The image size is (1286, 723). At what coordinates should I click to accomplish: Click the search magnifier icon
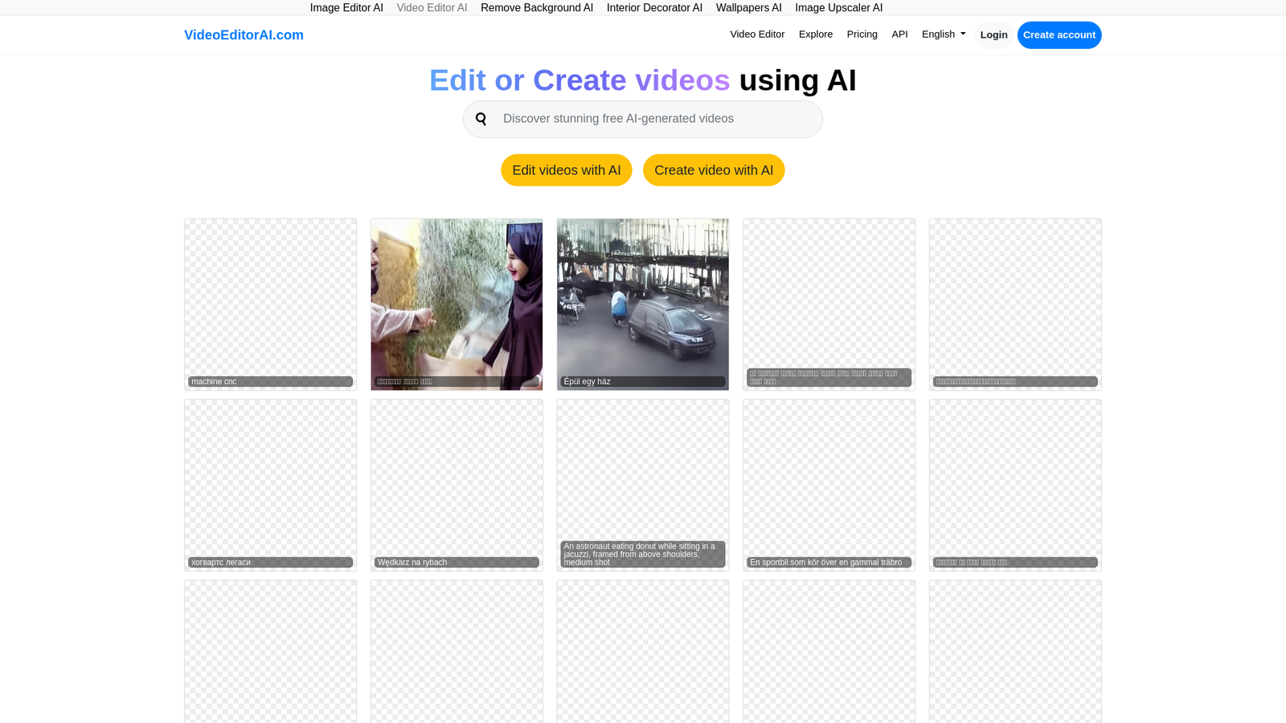point(481,119)
